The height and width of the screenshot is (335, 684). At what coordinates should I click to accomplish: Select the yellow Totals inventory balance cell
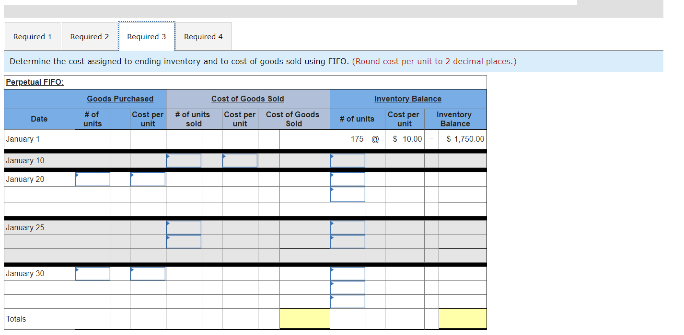coord(463,318)
